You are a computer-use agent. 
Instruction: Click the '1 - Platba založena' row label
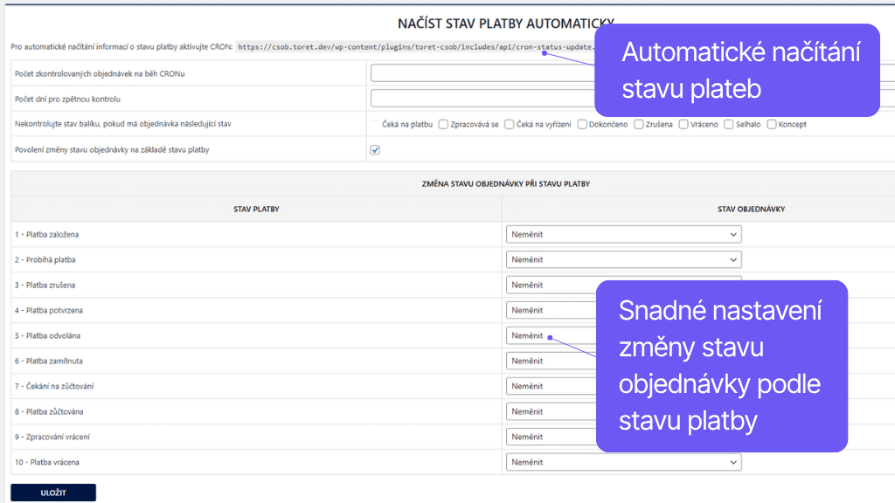click(x=47, y=234)
